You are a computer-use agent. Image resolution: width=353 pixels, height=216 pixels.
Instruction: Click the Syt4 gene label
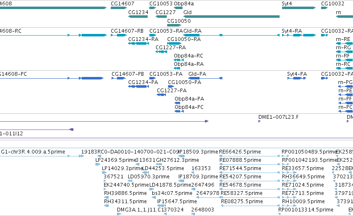(287, 4)
